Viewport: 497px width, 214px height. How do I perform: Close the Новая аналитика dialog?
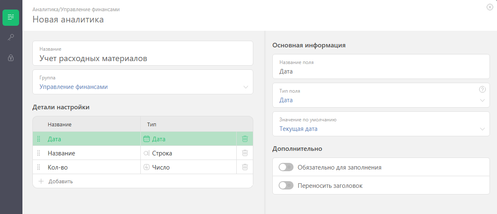(x=490, y=7)
